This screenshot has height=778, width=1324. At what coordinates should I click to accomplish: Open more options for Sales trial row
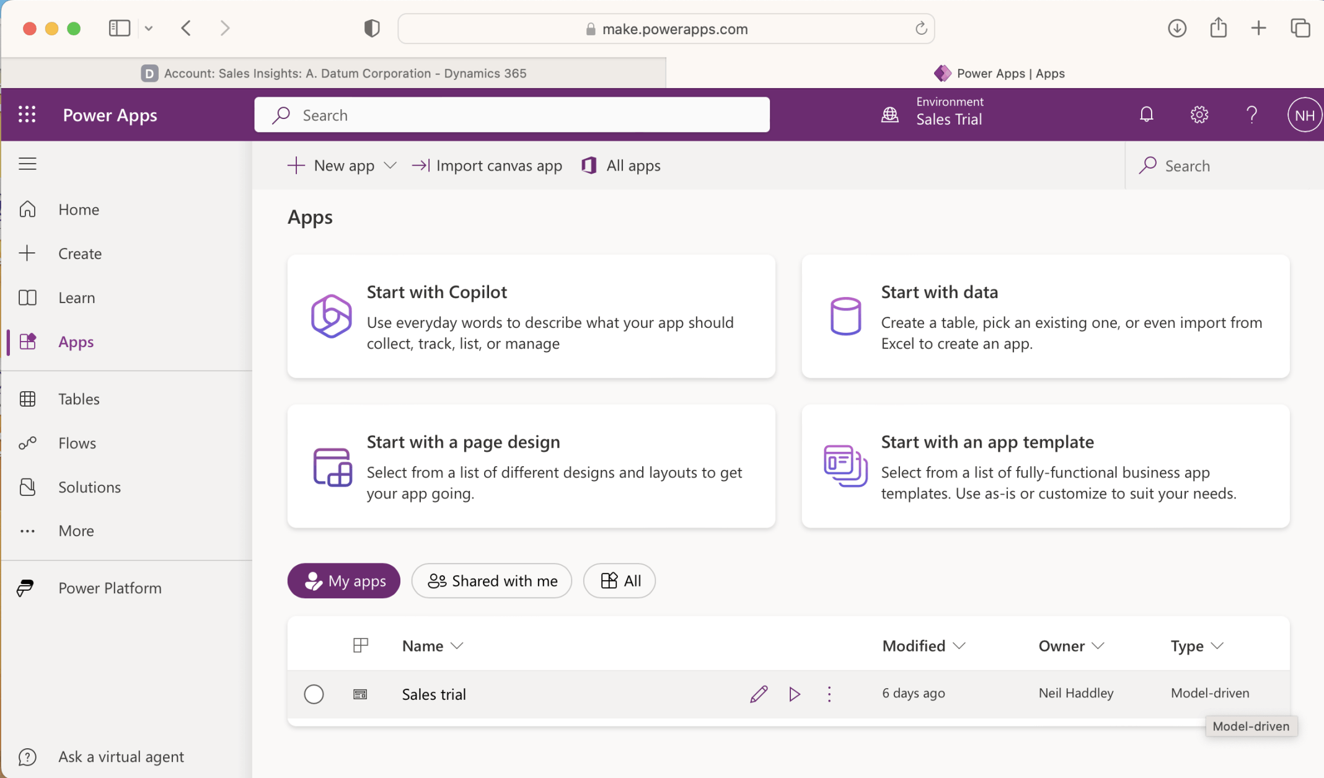[x=829, y=694]
